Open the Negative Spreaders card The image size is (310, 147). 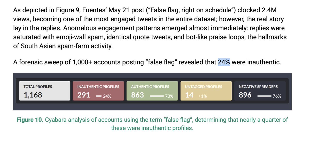tap(260, 91)
